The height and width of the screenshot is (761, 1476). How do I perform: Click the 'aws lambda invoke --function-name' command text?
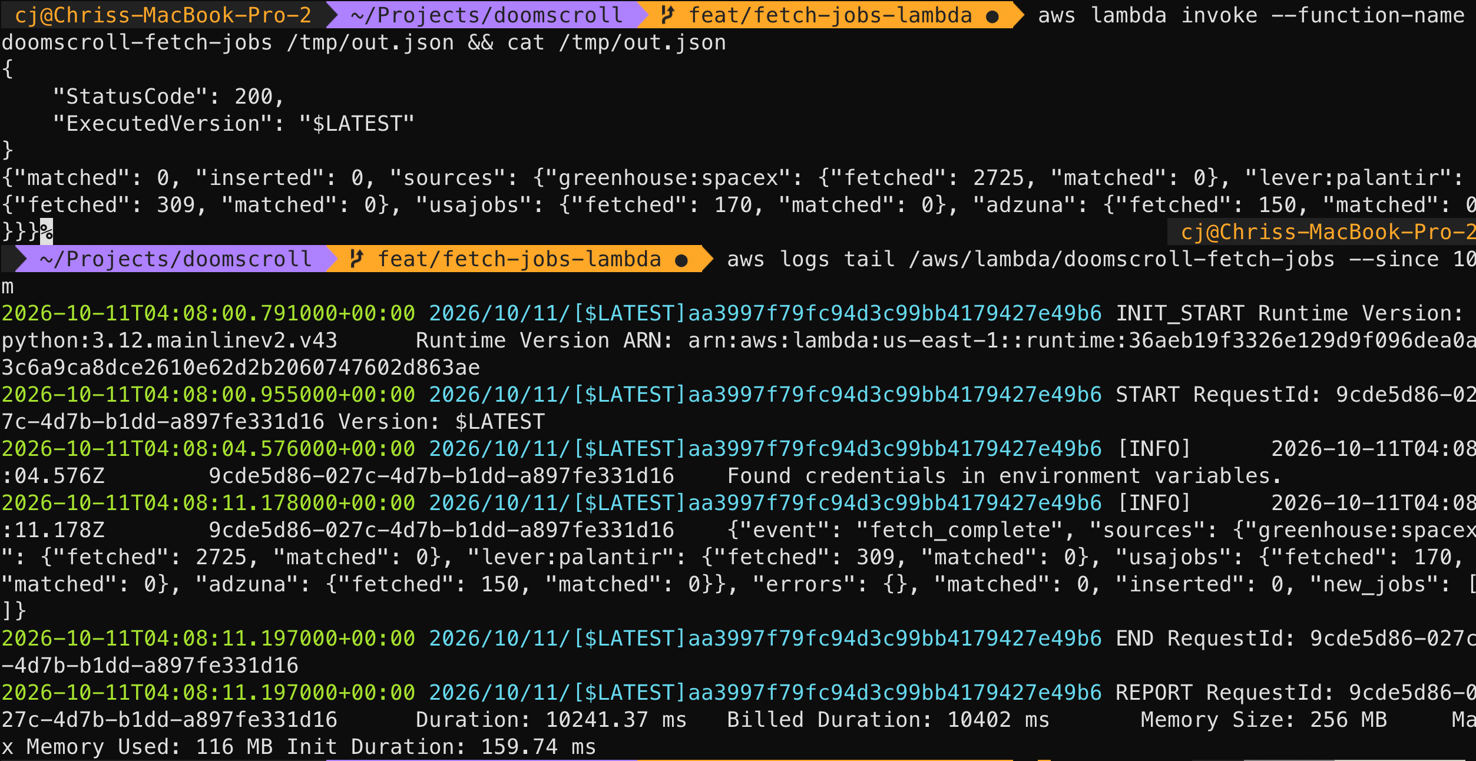pos(1251,15)
